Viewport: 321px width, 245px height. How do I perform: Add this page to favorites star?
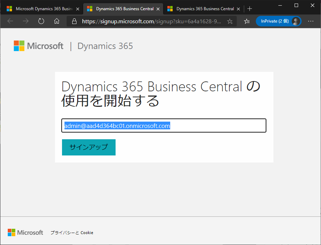[x=230, y=21]
